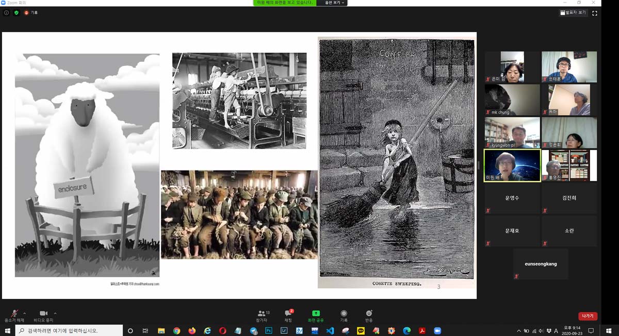Viewport: 619px width, 336px height.
Task: Launch Firefox from the taskbar
Action: pyautogui.click(x=192, y=330)
